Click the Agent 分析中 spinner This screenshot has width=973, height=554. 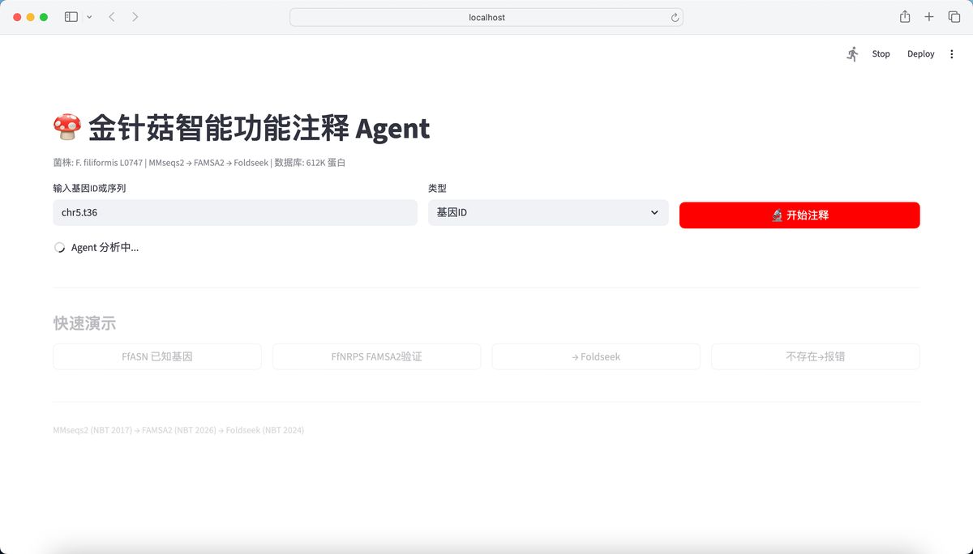coord(59,248)
